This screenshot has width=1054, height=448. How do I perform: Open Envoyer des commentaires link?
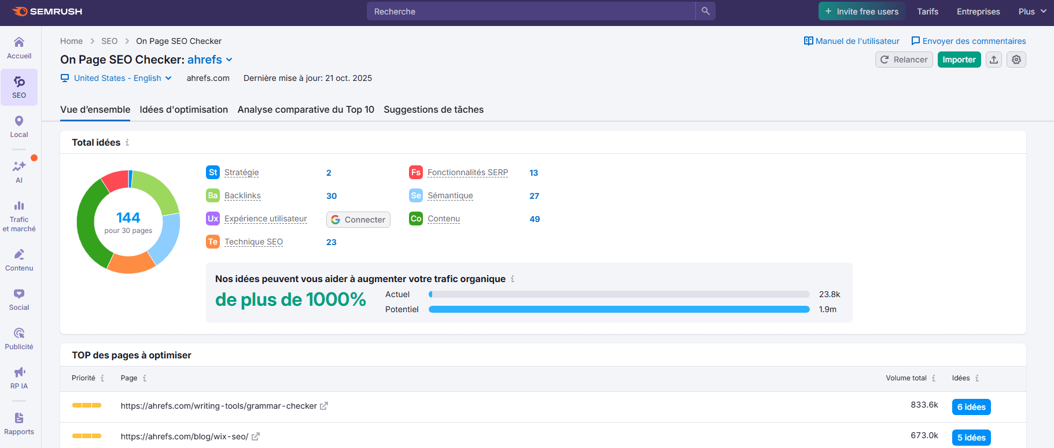tap(968, 41)
